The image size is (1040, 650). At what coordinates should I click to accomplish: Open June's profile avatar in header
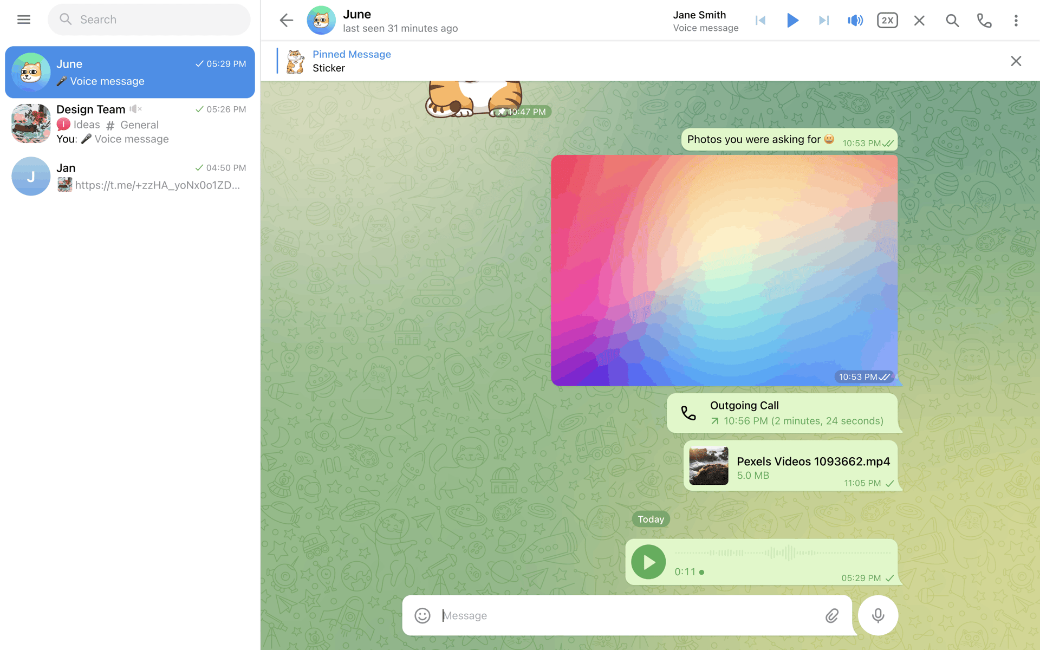[x=321, y=21]
